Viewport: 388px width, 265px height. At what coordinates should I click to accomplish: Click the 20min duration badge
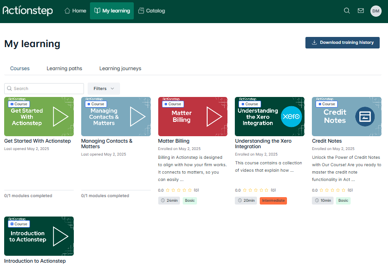[x=246, y=200]
